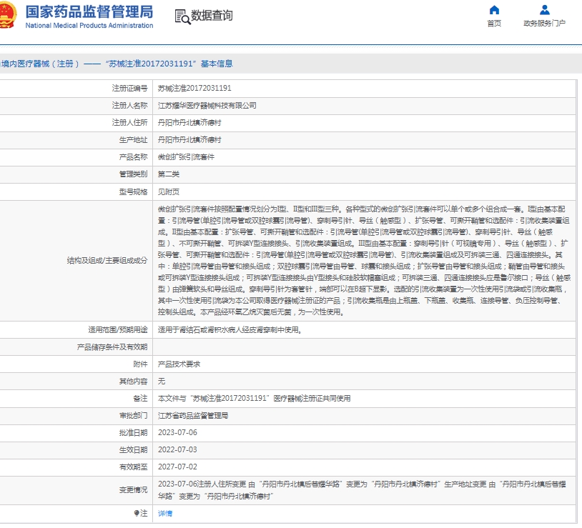Select the address in 注册人住所 row
The image size is (582, 528).
coord(189,123)
